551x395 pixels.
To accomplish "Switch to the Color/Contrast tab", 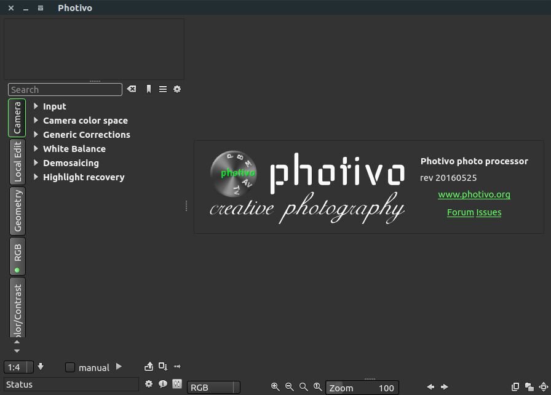I will (x=17, y=308).
